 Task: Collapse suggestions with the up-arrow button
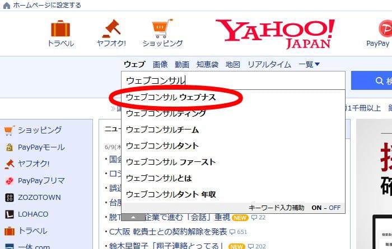(x=133, y=217)
